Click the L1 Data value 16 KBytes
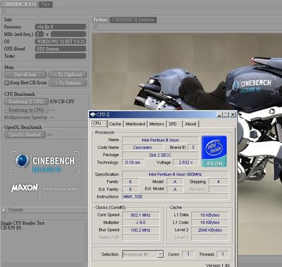Image resolution: width=282 pixels, height=267 pixels. (209, 215)
